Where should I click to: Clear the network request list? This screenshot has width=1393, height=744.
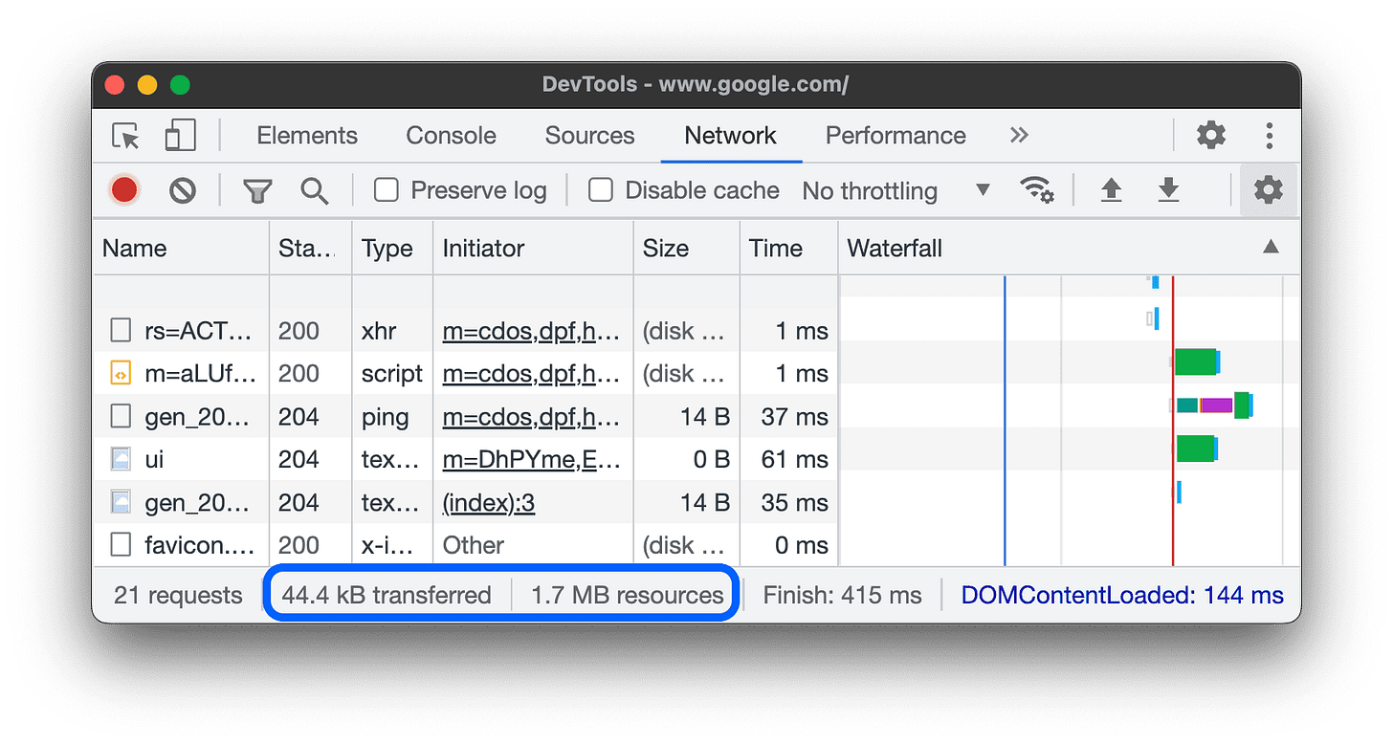pos(182,190)
